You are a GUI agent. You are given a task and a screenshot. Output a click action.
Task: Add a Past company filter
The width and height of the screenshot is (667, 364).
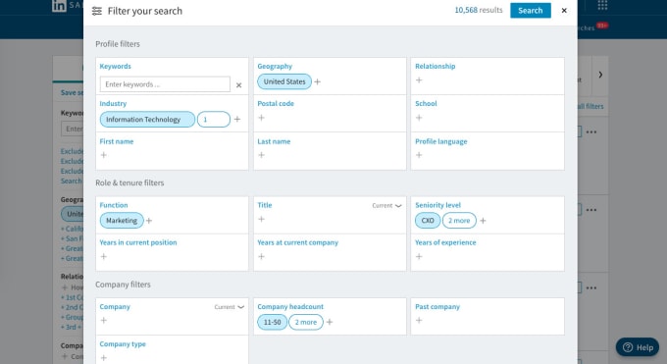pos(419,320)
